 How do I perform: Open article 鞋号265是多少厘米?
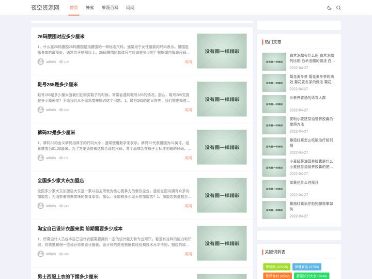(58, 84)
